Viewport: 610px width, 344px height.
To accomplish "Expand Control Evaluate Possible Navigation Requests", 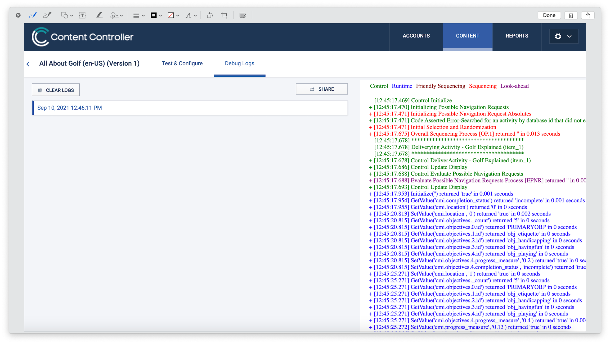I will (x=370, y=174).
